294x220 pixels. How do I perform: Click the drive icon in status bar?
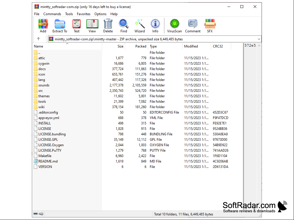tap(36, 214)
